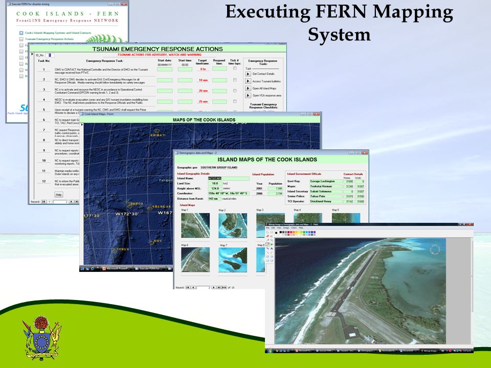Image resolution: width=491 pixels, height=368 pixels.
Task: Select the Text tool in Paint
Action: (272, 248)
